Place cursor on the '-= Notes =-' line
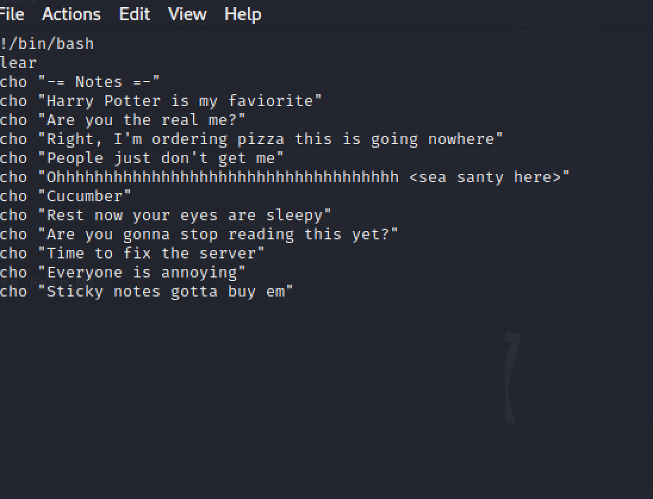 click(99, 82)
